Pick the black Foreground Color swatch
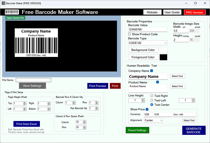Viewport: 210px width, 143px height. coord(163,57)
